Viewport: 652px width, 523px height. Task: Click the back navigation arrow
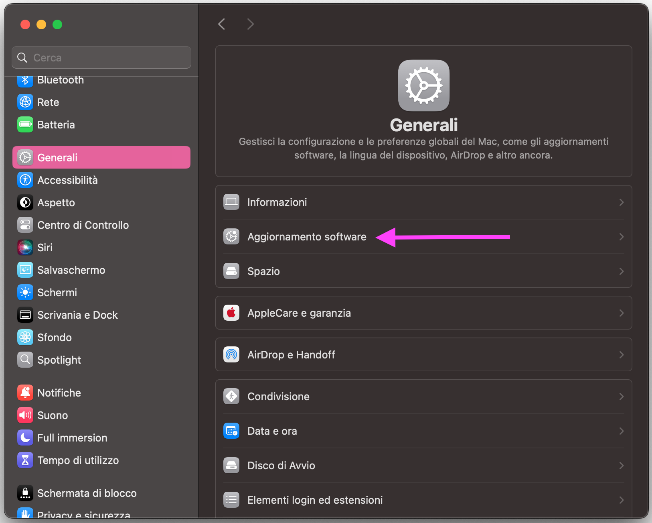click(x=221, y=24)
